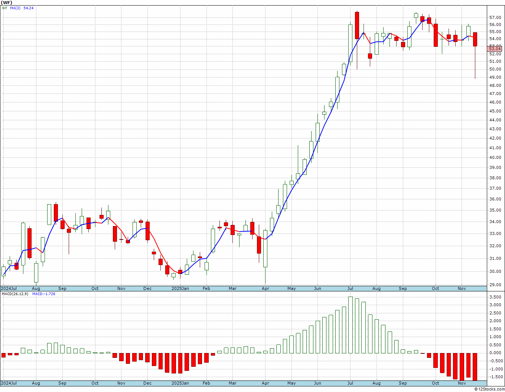Click the 45.00 price axis label

pos(495,111)
